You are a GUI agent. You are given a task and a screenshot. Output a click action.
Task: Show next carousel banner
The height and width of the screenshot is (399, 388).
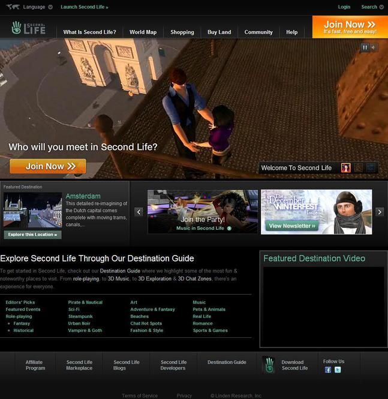pos(380,212)
